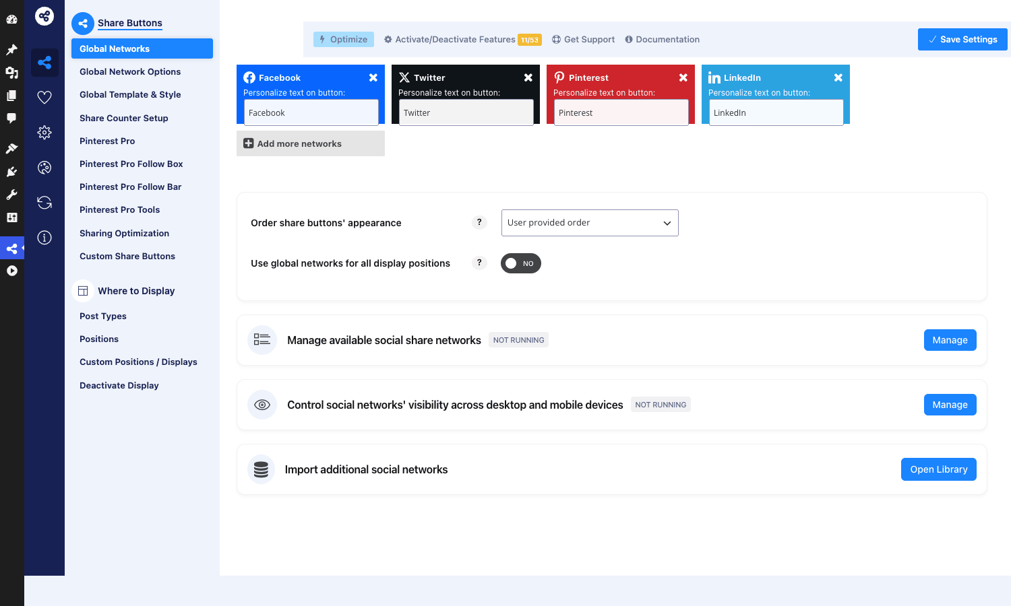
Task: Click Save Settings button
Action: [x=962, y=39]
